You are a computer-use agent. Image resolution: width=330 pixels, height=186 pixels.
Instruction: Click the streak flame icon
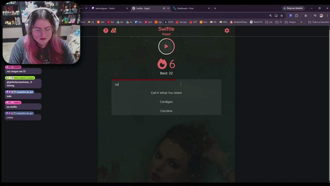pos(162,64)
